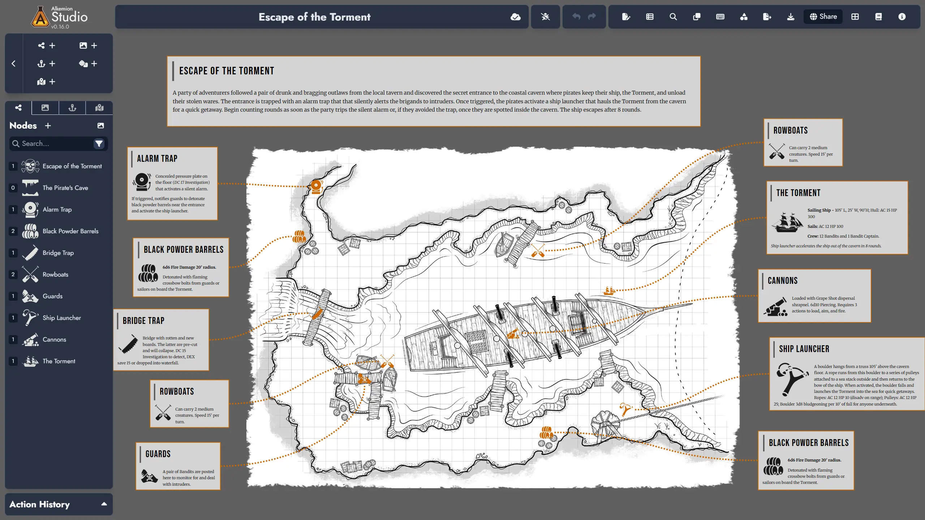Image resolution: width=925 pixels, height=520 pixels.
Task: Toggle the grid layout icon in toolbar
Action: pos(855,17)
